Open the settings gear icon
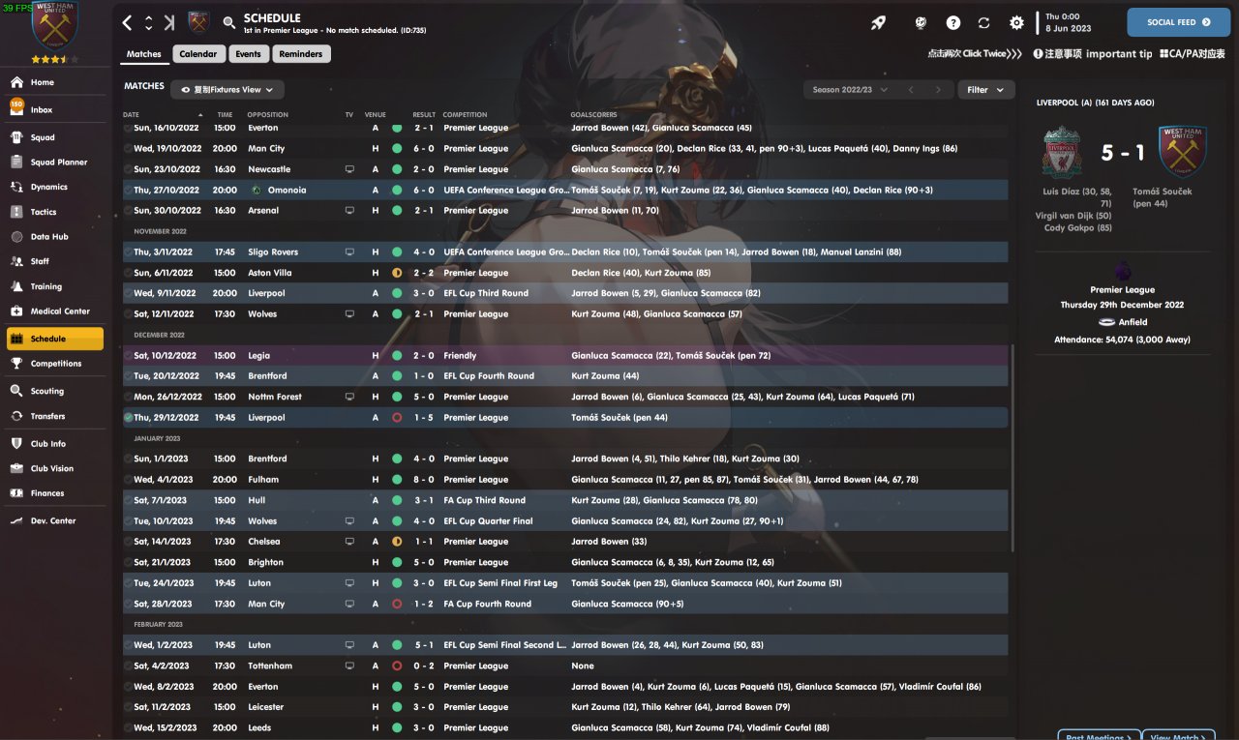The width and height of the screenshot is (1239, 740). click(1016, 22)
